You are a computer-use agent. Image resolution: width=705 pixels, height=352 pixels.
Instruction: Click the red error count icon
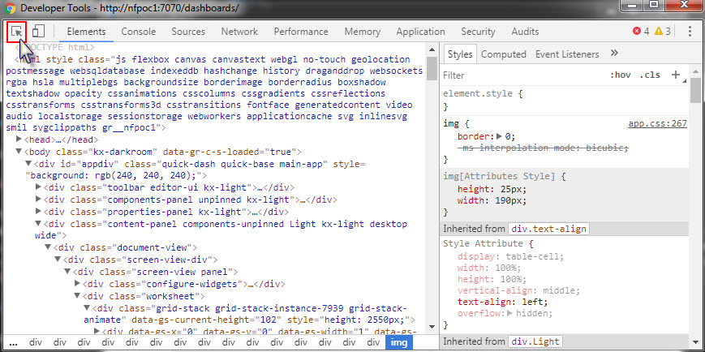(x=637, y=32)
